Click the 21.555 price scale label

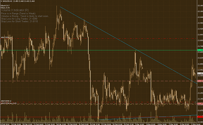coord(200,64)
